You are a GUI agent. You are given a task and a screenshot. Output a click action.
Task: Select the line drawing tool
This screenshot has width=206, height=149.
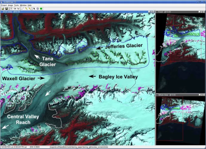pos(23,9)
